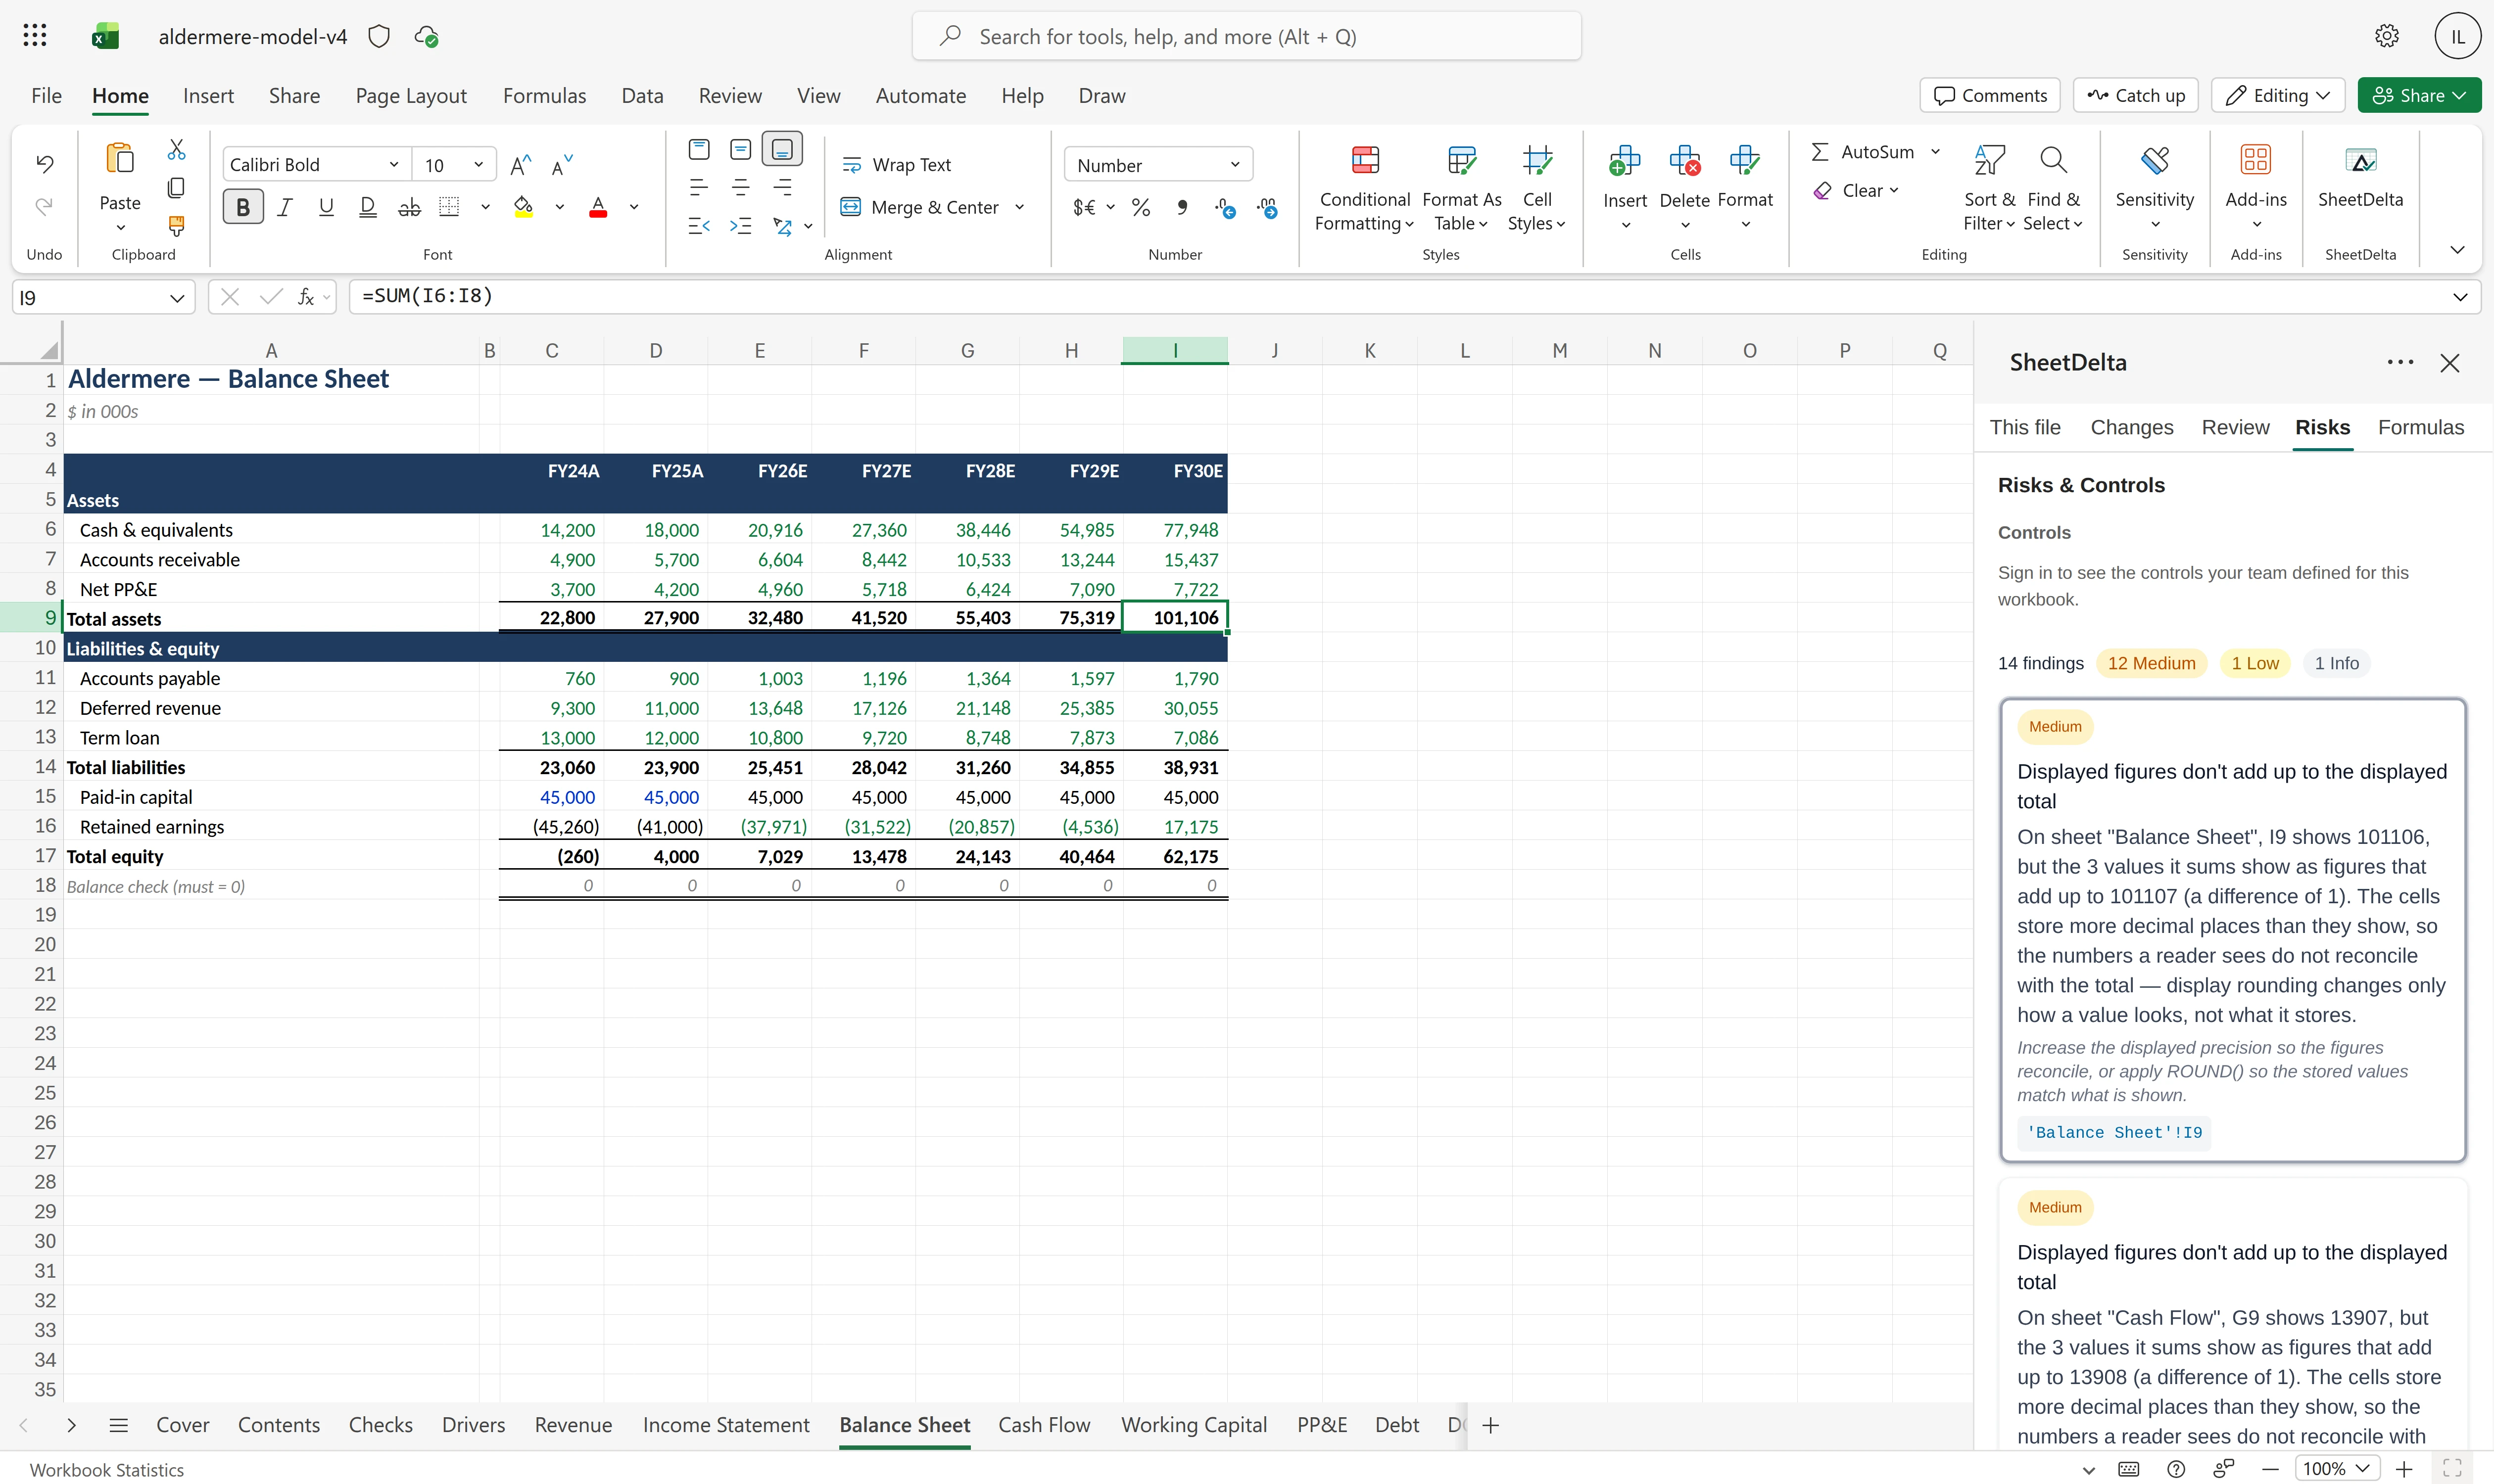
Task: Click the search tools input box
Action: [x=1247, y=37]
